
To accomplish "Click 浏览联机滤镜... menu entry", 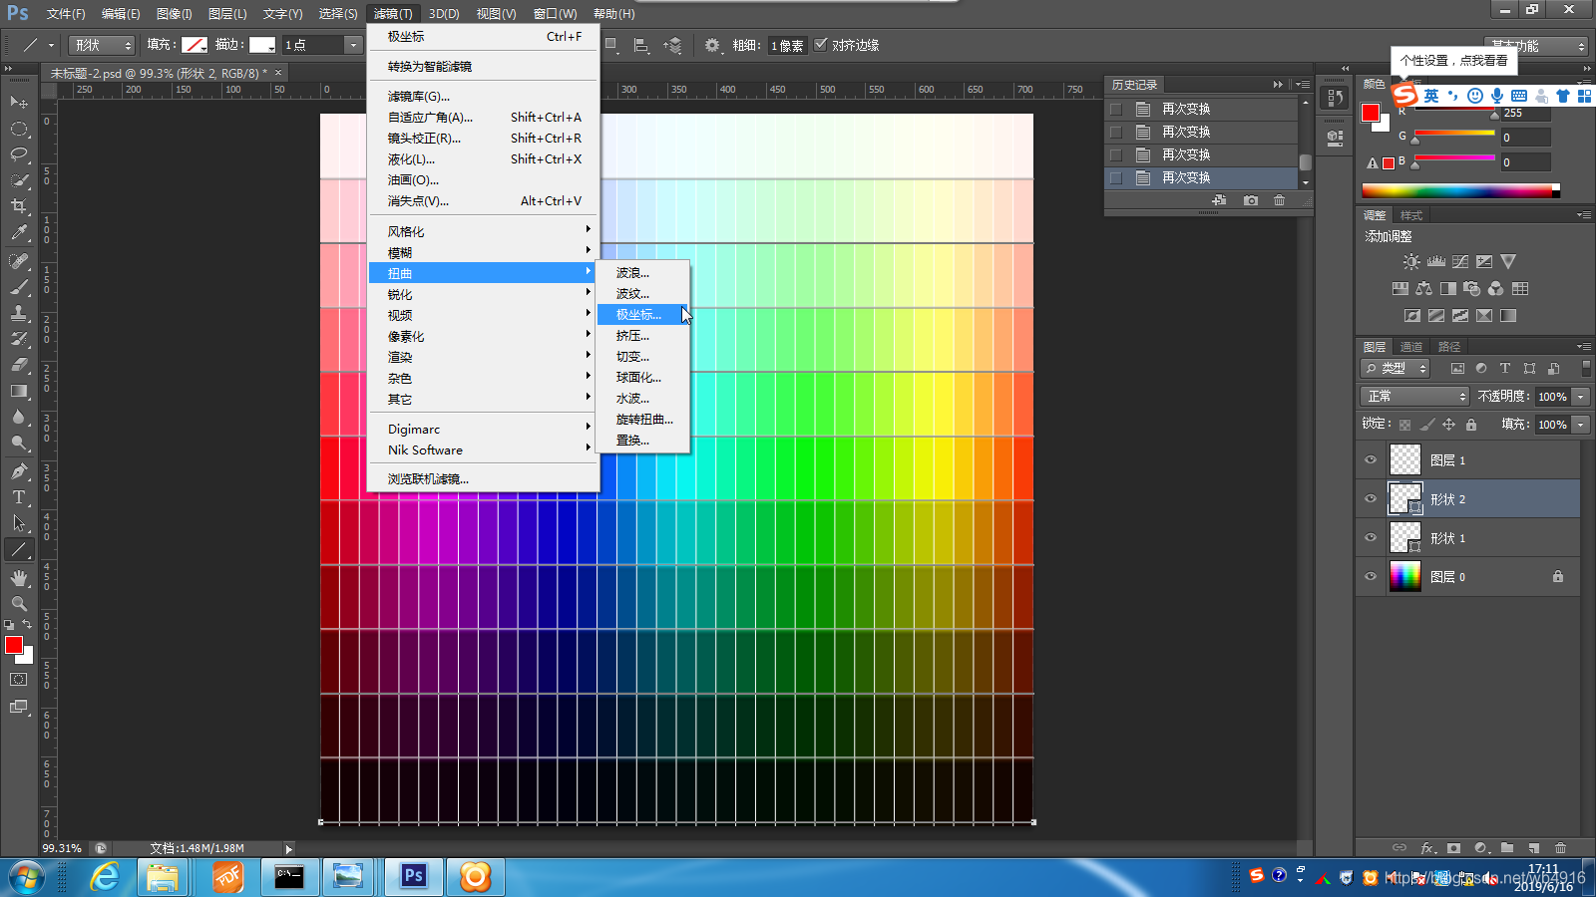I will pos(428,478).
